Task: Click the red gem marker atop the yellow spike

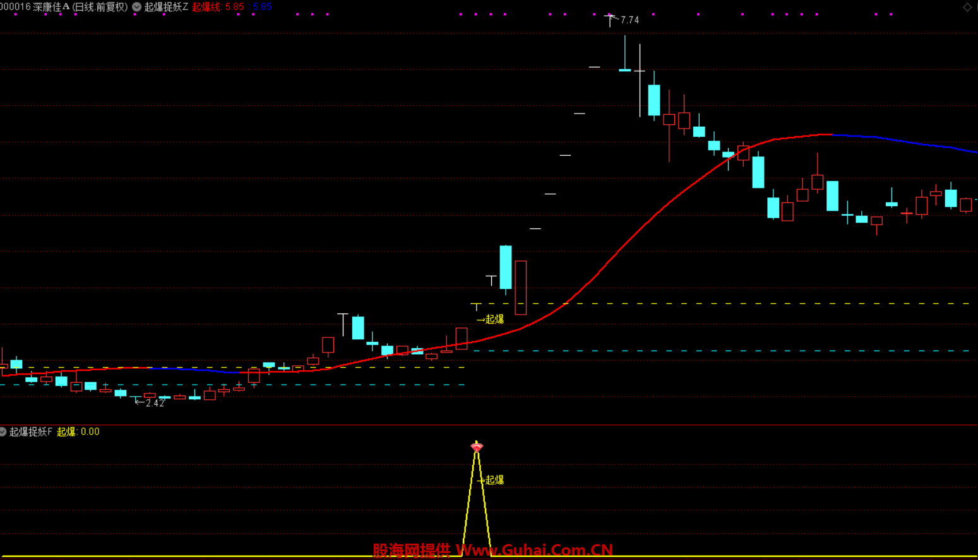Action: pos(477,447)
